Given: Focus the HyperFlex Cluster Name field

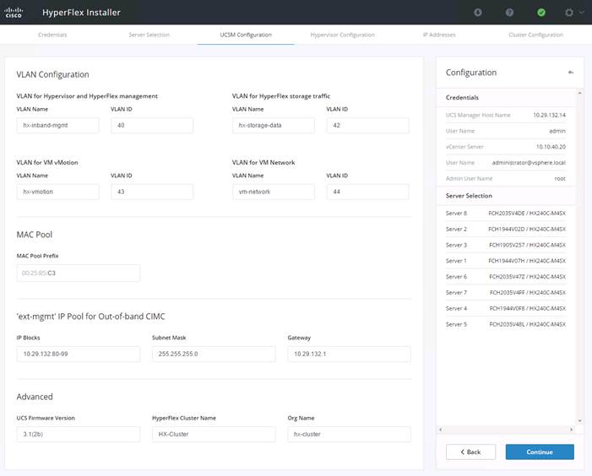Looking at the screenshot, I should point(214,434).
